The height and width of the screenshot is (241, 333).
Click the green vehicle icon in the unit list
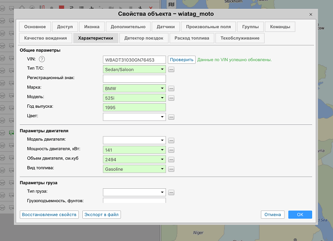click(x=11, y=133)
